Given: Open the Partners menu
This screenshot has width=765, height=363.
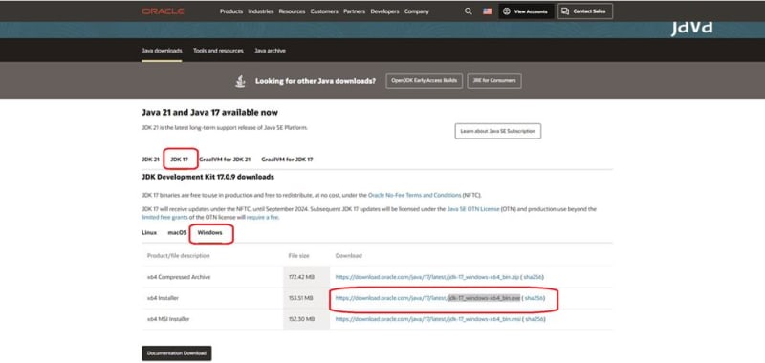Looking at the screenshot, I should [354, 11].
